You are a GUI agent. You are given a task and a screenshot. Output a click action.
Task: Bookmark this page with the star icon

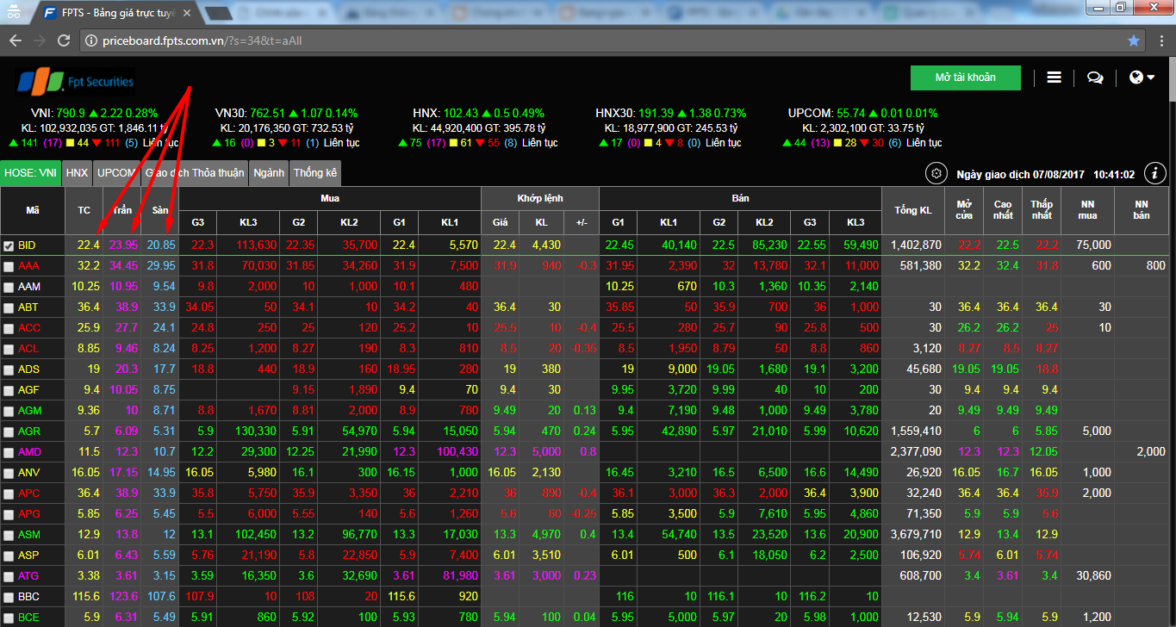1134,40
